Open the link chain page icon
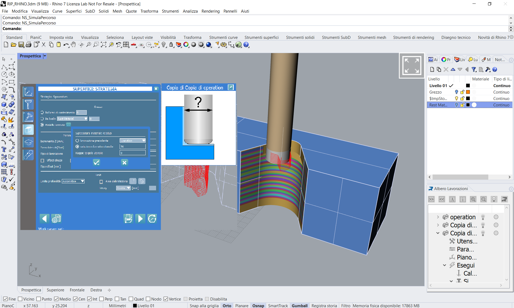 tap(28, 155)
